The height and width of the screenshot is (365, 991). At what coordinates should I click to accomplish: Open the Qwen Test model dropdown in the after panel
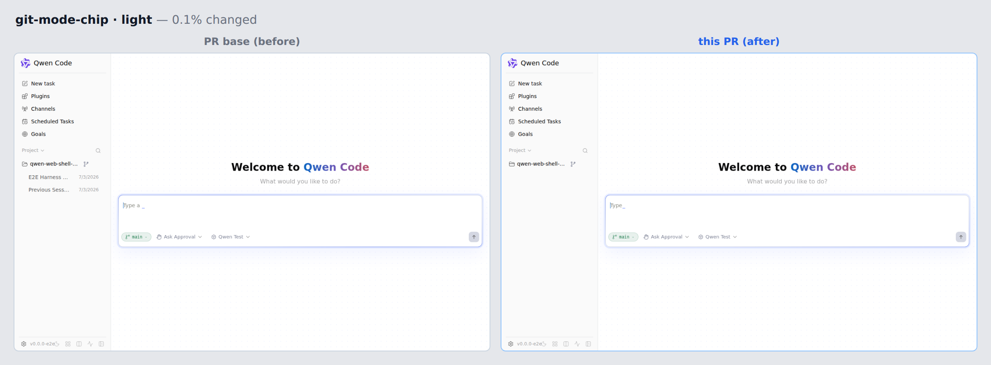pyautogui.click(x=718, y=237)
